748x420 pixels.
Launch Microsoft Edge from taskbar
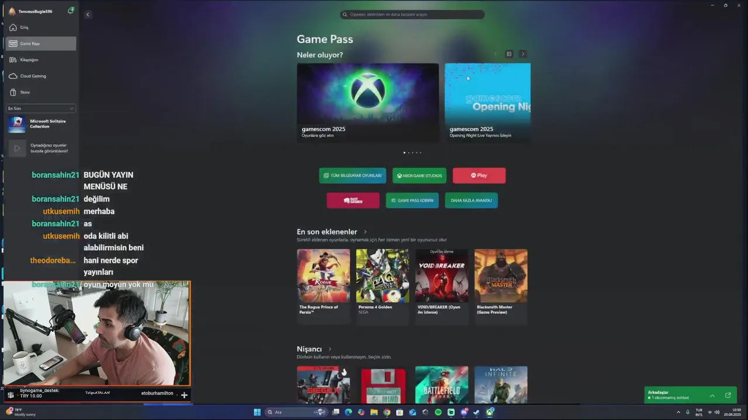[349, 412]
